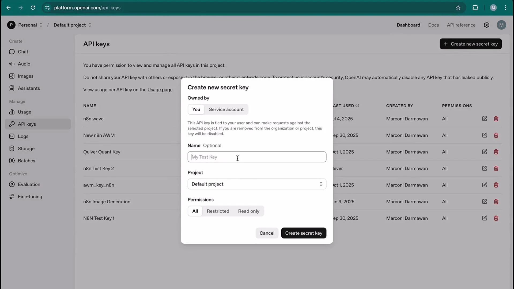Image resolution: width=514 pixels, height=289 pixels.
Task: Click the Last Used info icon
Action: 357,105
